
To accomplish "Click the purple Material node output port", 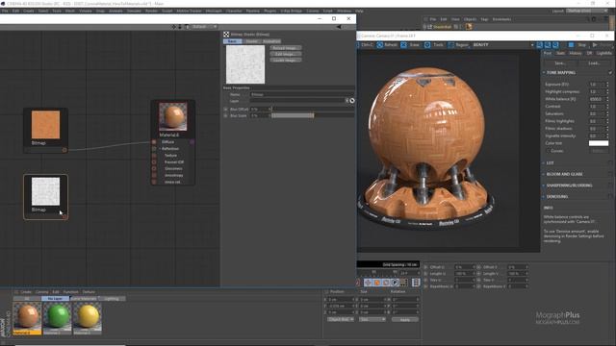I will coord(192,142).
